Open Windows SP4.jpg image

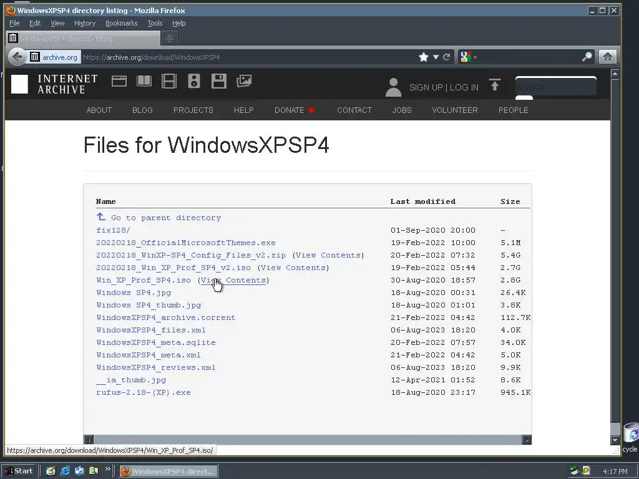[x=134, y=293]
